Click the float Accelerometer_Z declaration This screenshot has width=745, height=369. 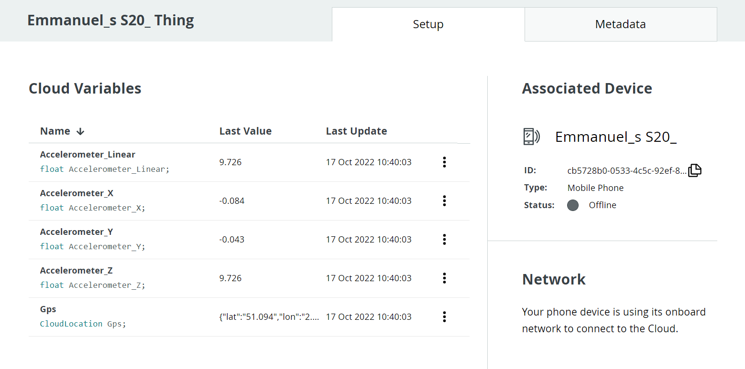(x=92, y=285)
